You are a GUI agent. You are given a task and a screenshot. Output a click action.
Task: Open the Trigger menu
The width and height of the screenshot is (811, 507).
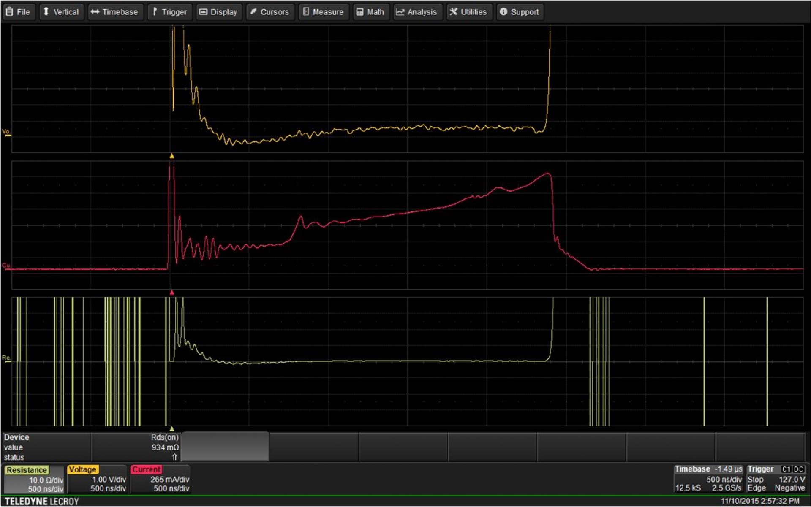click(170, 12)
